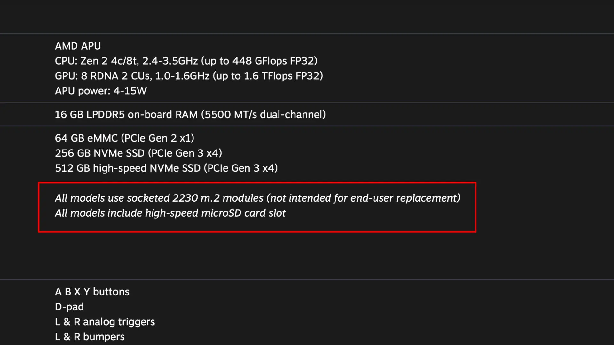Click the GPU 8 RDNA 2 CUs line

189,76
